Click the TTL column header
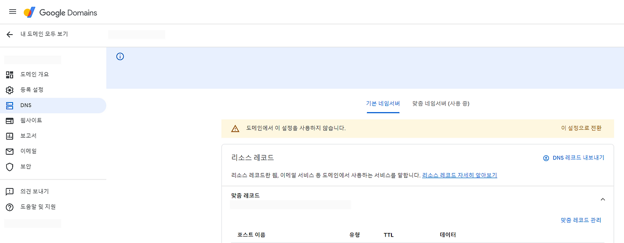624x243 pixels. pyautogui.click(x=389, y=235)
